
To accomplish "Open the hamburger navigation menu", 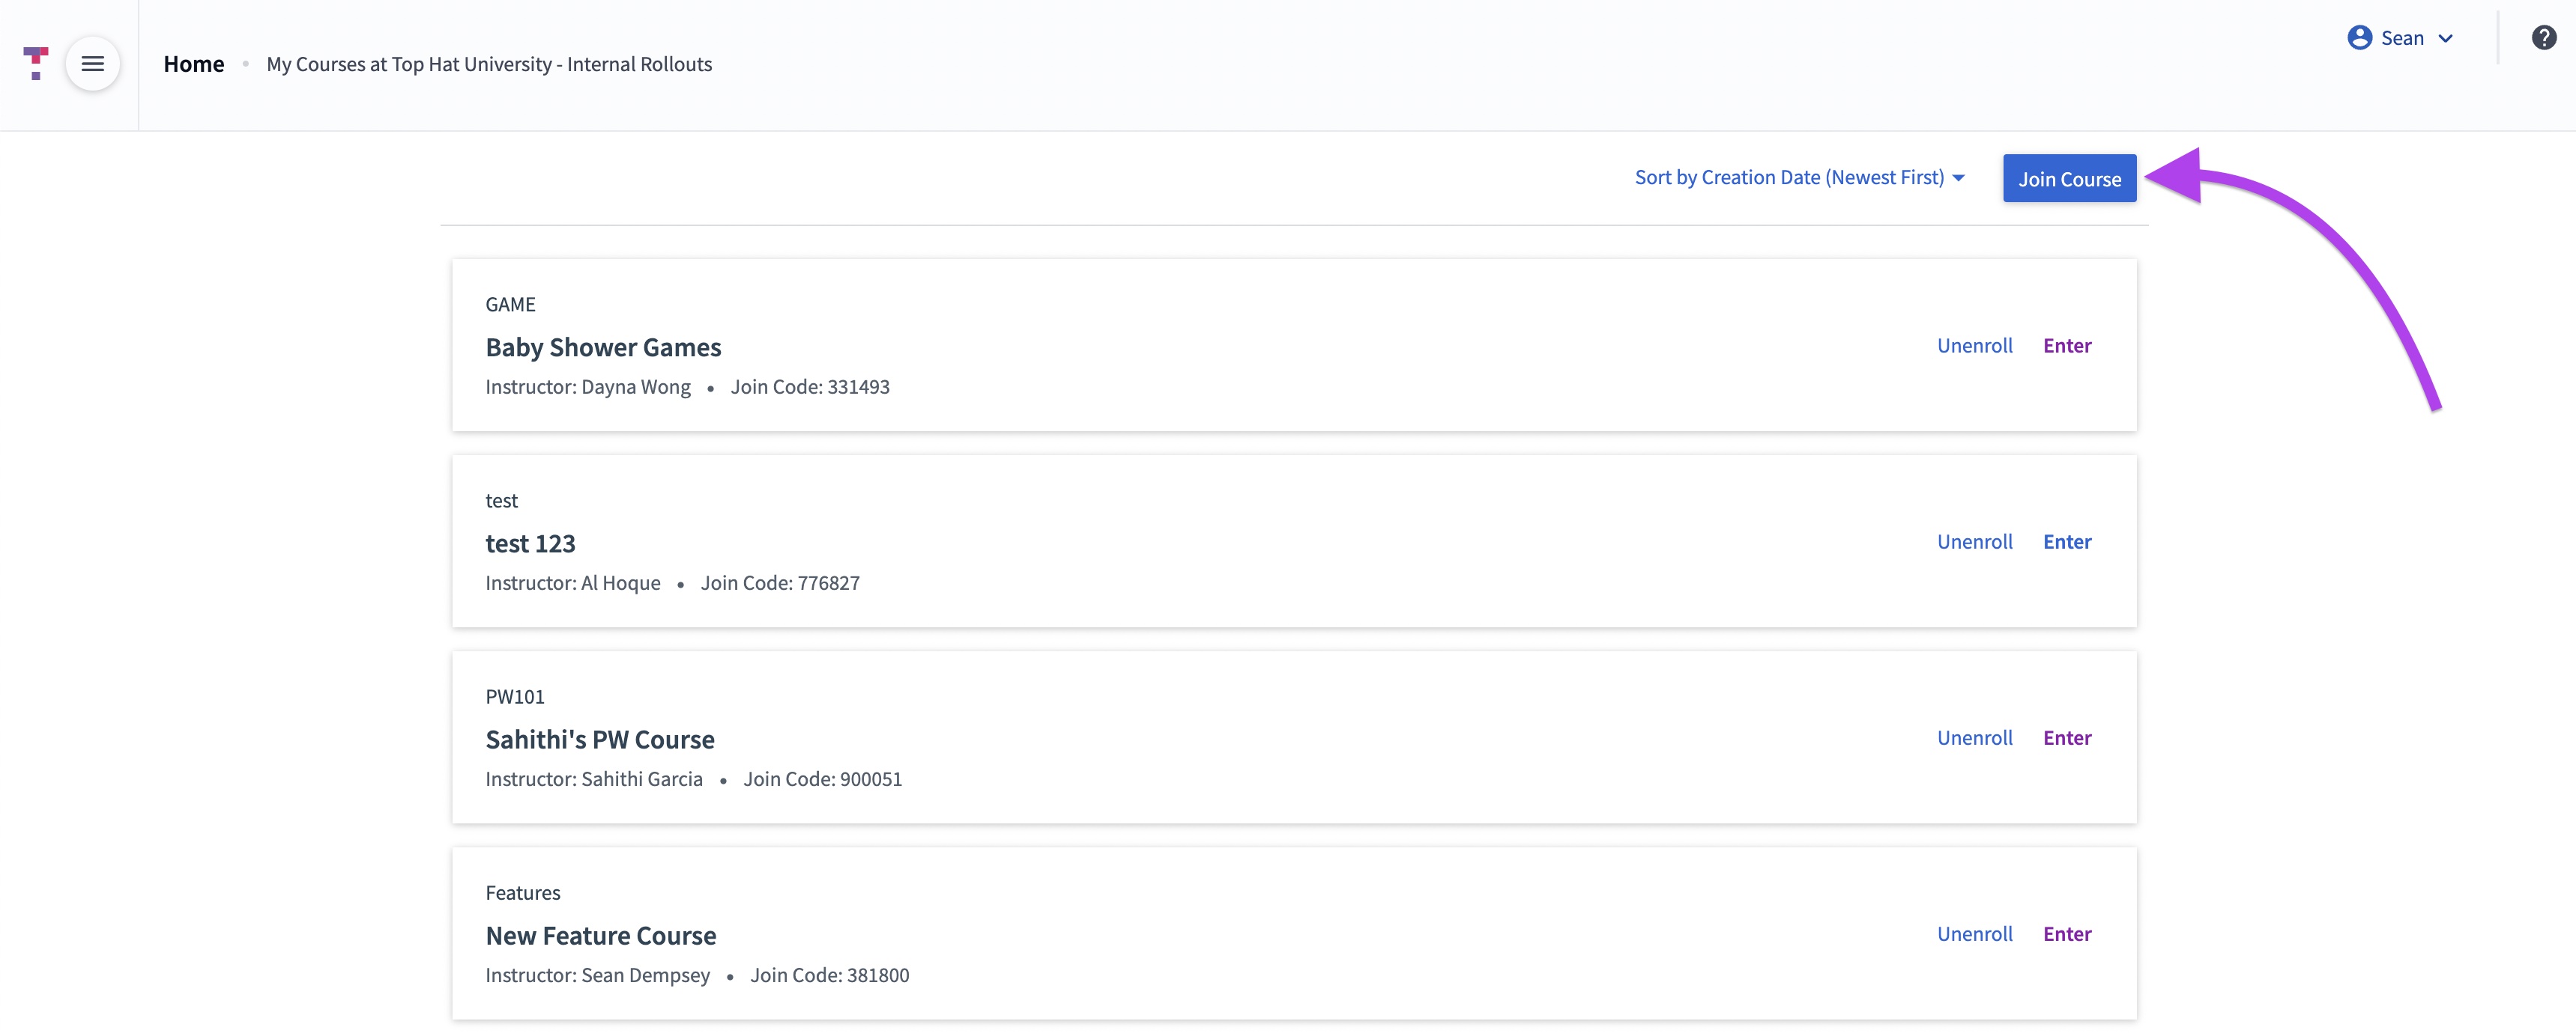I will pos(93,64).
